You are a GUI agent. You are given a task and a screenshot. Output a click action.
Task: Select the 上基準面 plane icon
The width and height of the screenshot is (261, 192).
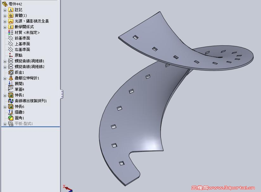(11, 44)
